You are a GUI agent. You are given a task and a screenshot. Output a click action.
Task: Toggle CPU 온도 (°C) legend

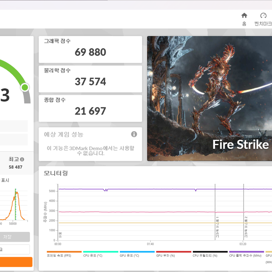(x=101, y=254)
